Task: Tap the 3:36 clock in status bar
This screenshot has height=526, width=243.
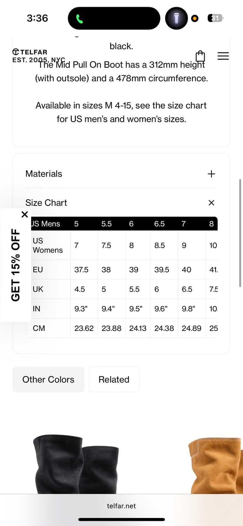Action: pyautogui.click(x=37, y=18)
